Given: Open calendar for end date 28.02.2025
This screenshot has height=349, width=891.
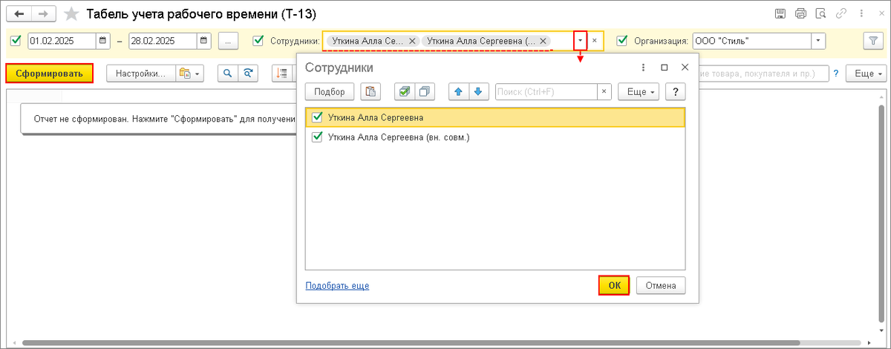Looking at the screenshot, I should (x=204, y=41).
